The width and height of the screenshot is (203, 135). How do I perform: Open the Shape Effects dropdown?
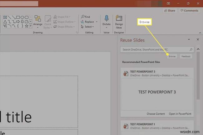coord(64,27)
